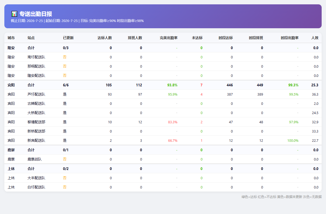
Task: Select the 大桥配送队 station name
Action: coord(36,113)
